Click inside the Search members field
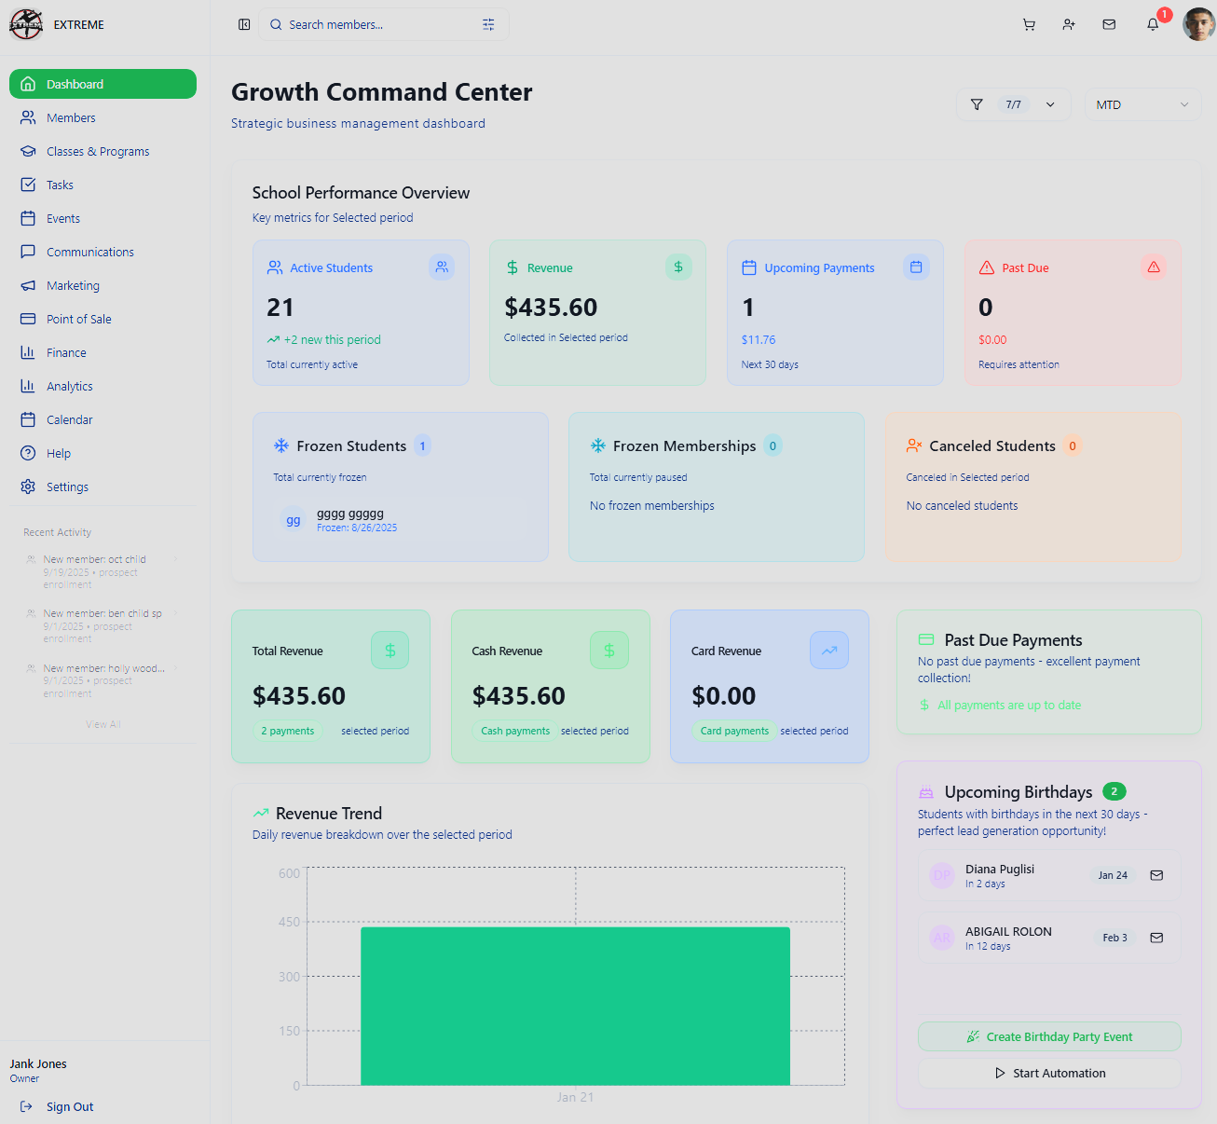The image size is (1217, 1124). click(373, 24)
